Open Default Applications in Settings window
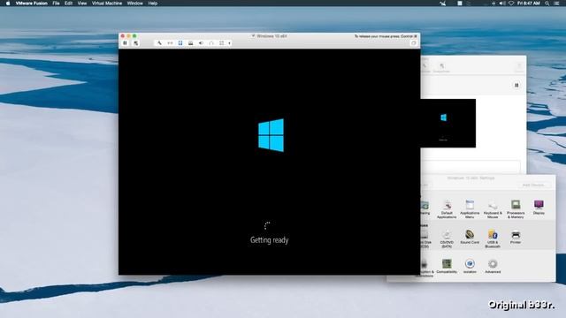This screenshot has width=566, height=318. (x=447, y=209)
